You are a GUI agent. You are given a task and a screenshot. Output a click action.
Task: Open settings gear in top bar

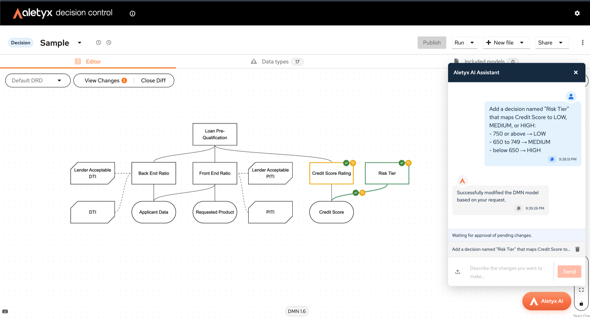(577, 13)
